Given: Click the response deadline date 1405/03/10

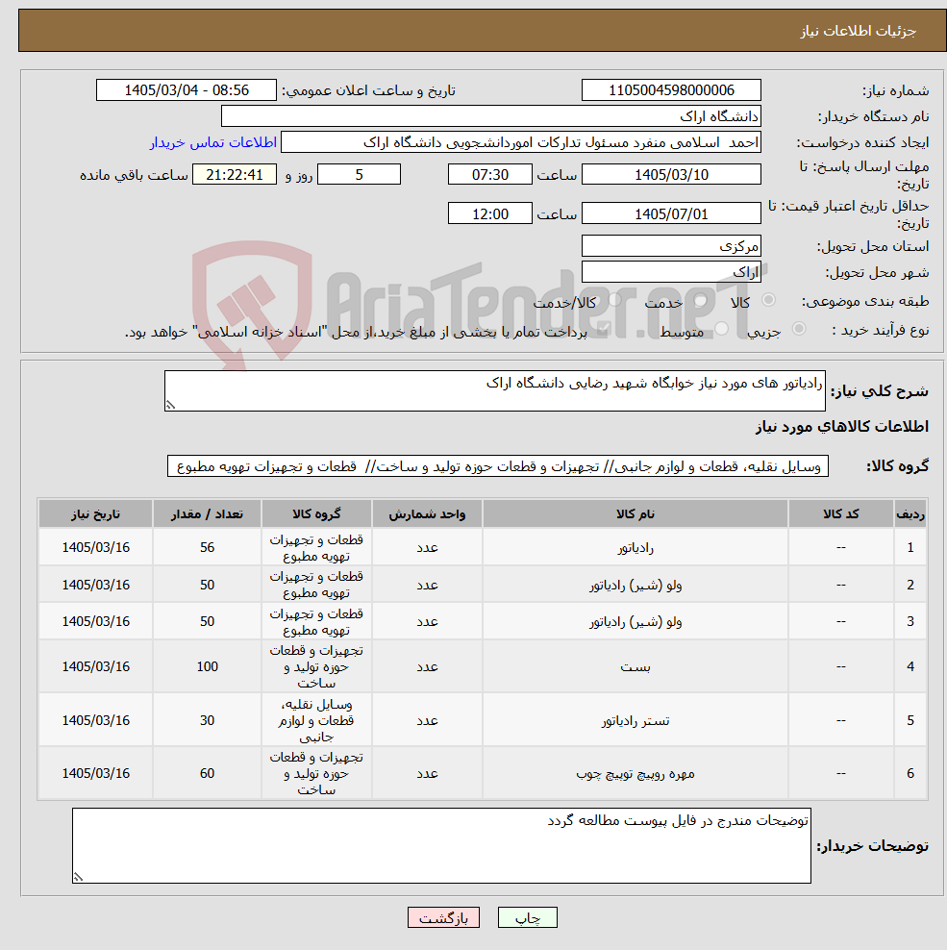Looking at the screenshot, I should click(671, 174).
